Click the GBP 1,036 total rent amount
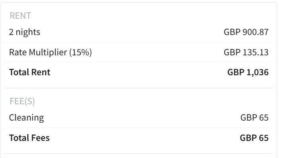The height and width of the screenshot is (158, 290). pos(248,72)
